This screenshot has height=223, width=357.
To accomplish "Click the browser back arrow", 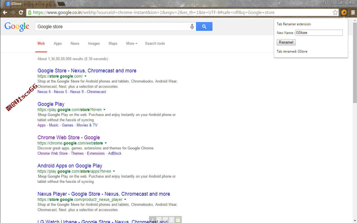I will pyautogui.click(x=5, y=12).
